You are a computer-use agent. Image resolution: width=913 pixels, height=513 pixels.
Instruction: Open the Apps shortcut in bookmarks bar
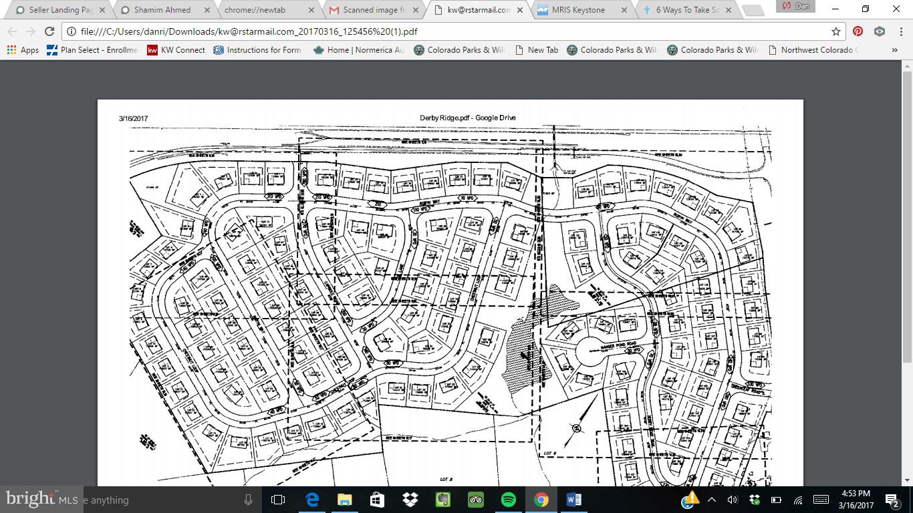pos(23,50)
